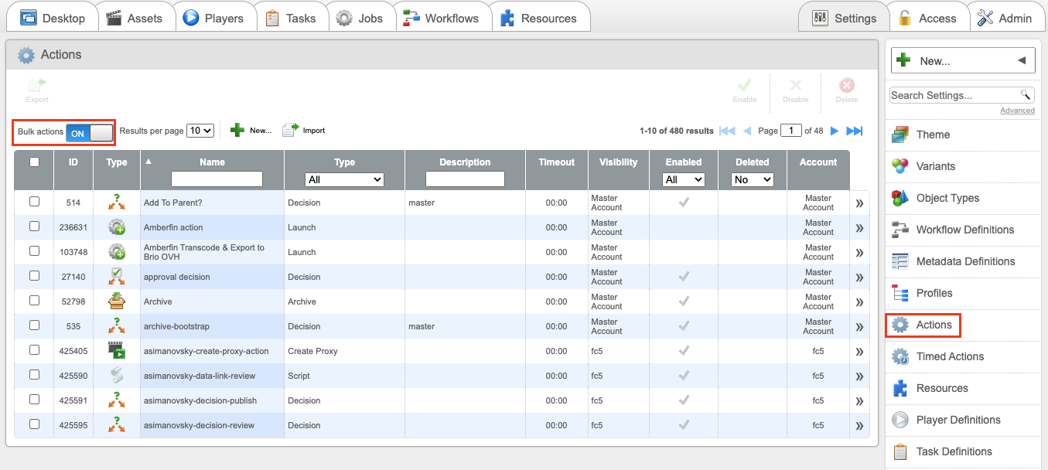Click the Enable checkmark icon
The height and width of the screenshot is (470, 1048).
(744, 85)
